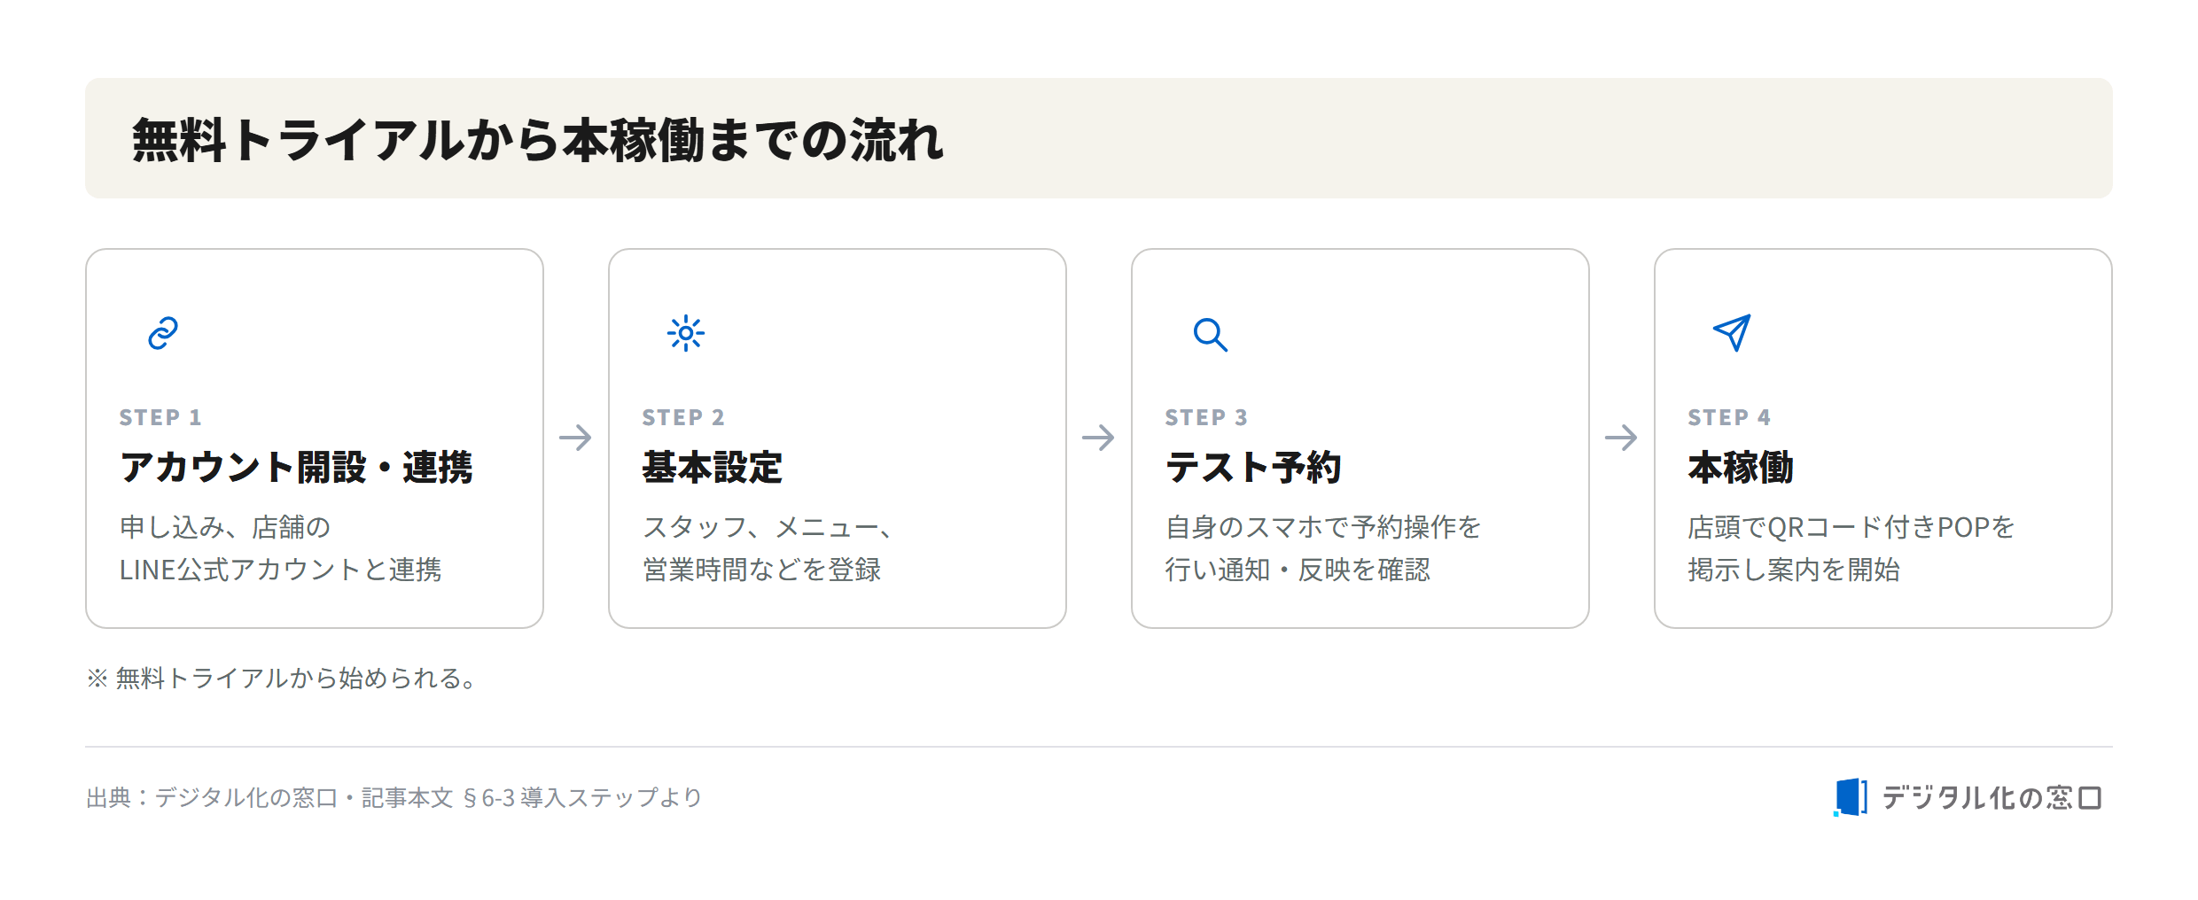Click the paper plane icon in Step 4
2198x900 pixels.
(x=1732, y=333)
